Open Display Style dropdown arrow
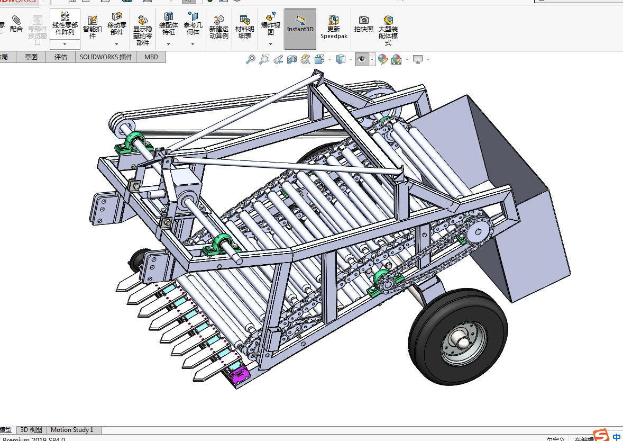Viewport: 623px width, 441px height. coord(351,60)
